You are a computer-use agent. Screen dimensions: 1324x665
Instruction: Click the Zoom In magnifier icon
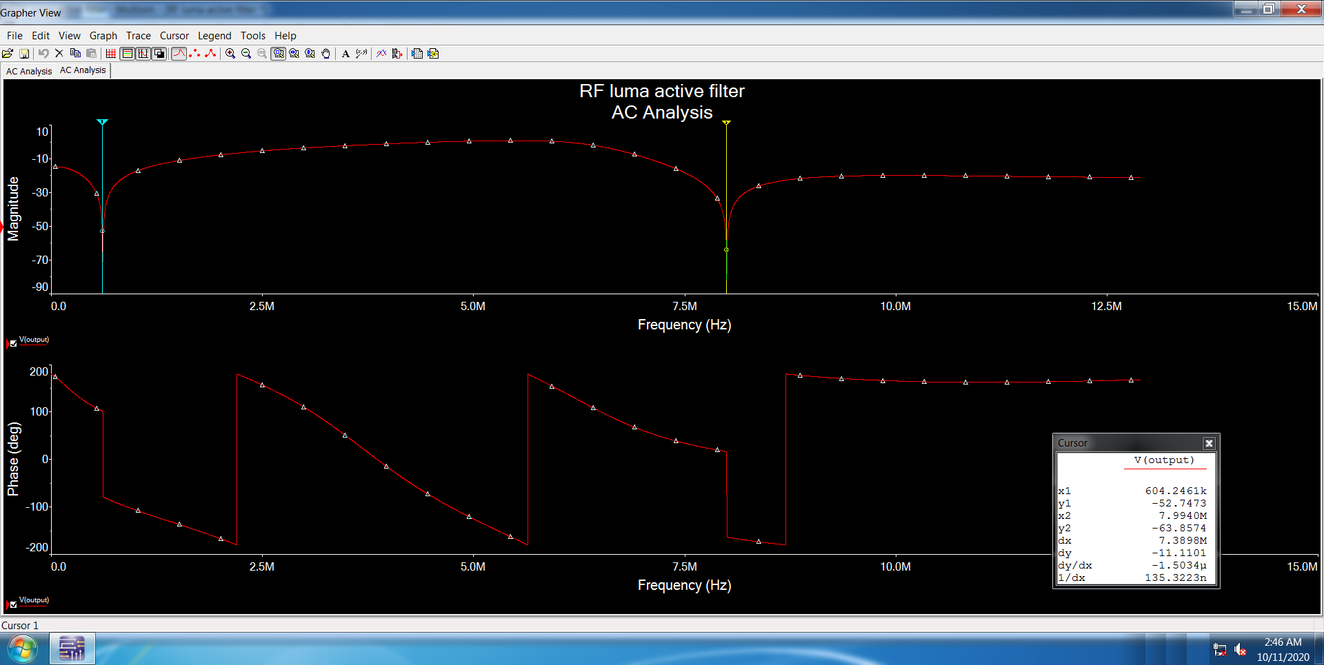[x=230, y=54]
